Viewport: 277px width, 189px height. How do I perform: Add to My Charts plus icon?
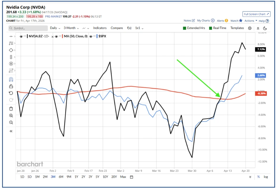pyautogui.click(x=213, y=20)
